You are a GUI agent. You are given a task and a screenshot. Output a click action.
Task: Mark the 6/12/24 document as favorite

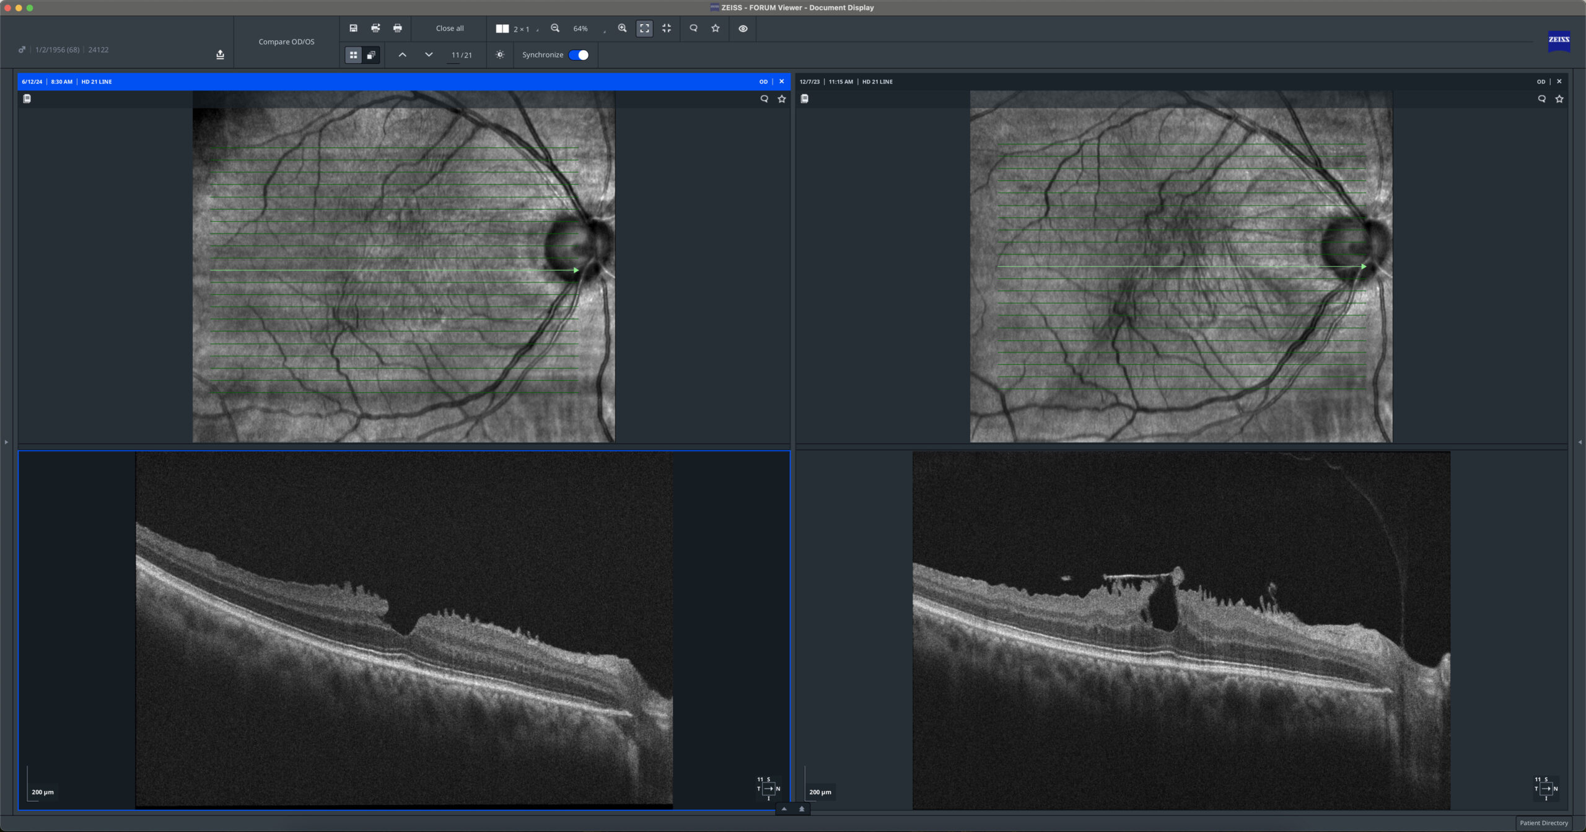[781, 99]
